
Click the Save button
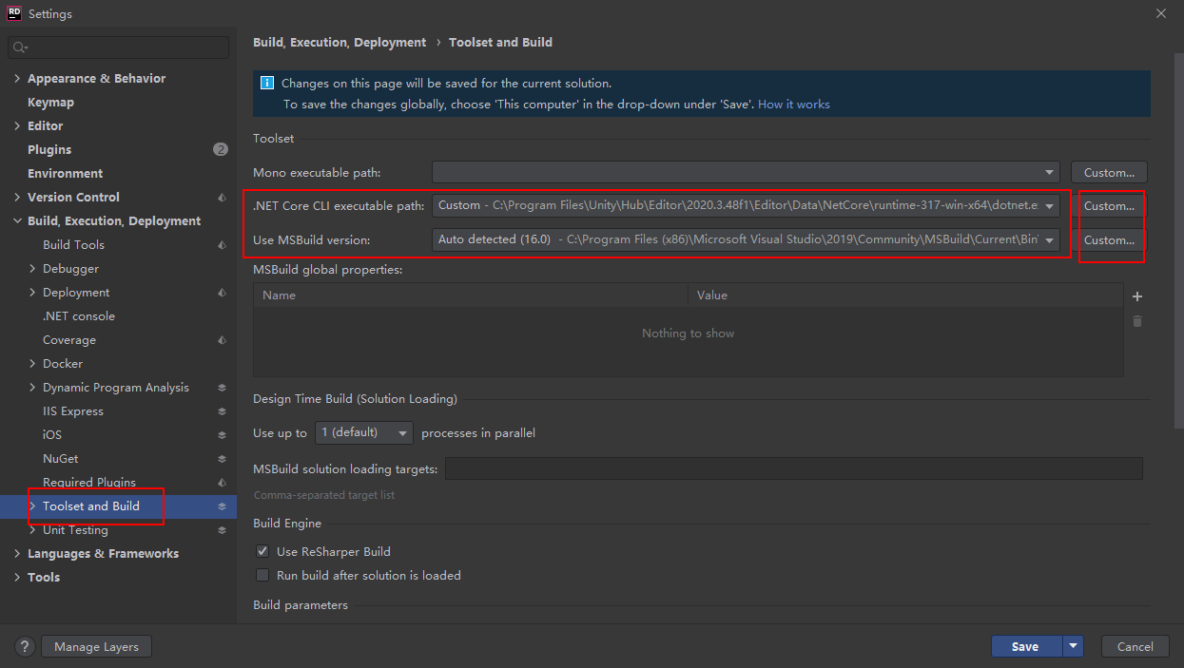pyautogui.click(x=1027, y=646)
